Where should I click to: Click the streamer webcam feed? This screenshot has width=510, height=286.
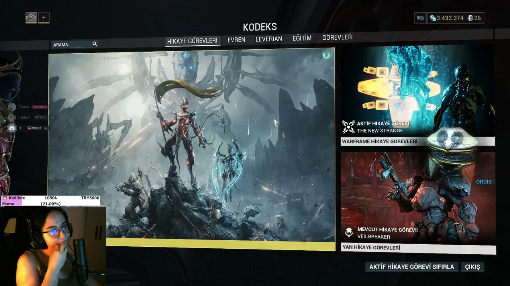point(53,246)
